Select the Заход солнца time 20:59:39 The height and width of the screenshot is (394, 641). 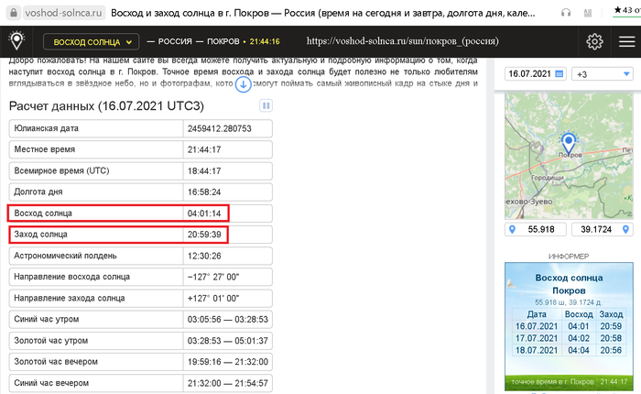pos(205,235)
